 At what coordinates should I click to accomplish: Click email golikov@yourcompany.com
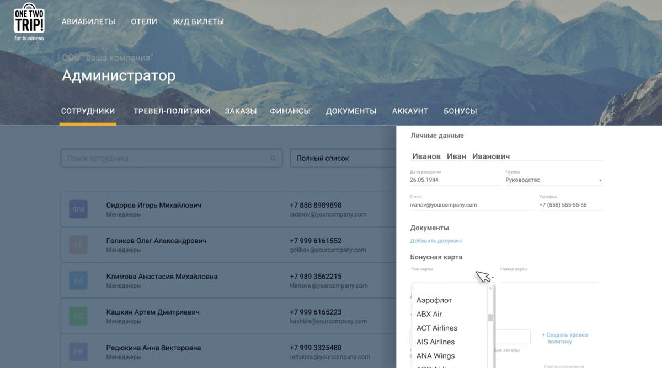click(328, 250)
